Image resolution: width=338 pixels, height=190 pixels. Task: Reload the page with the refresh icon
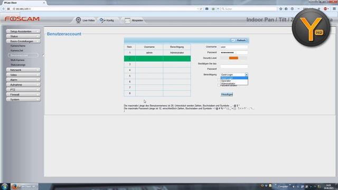tap(201, 9)
